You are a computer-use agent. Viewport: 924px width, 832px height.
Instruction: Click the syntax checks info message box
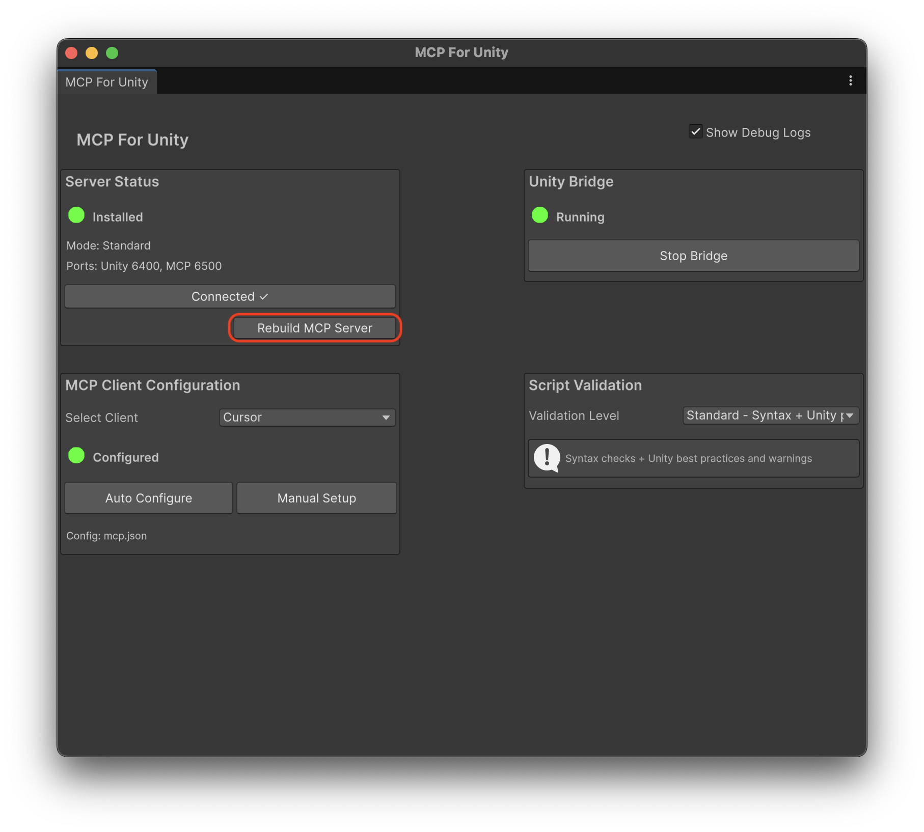coord(693,458)
